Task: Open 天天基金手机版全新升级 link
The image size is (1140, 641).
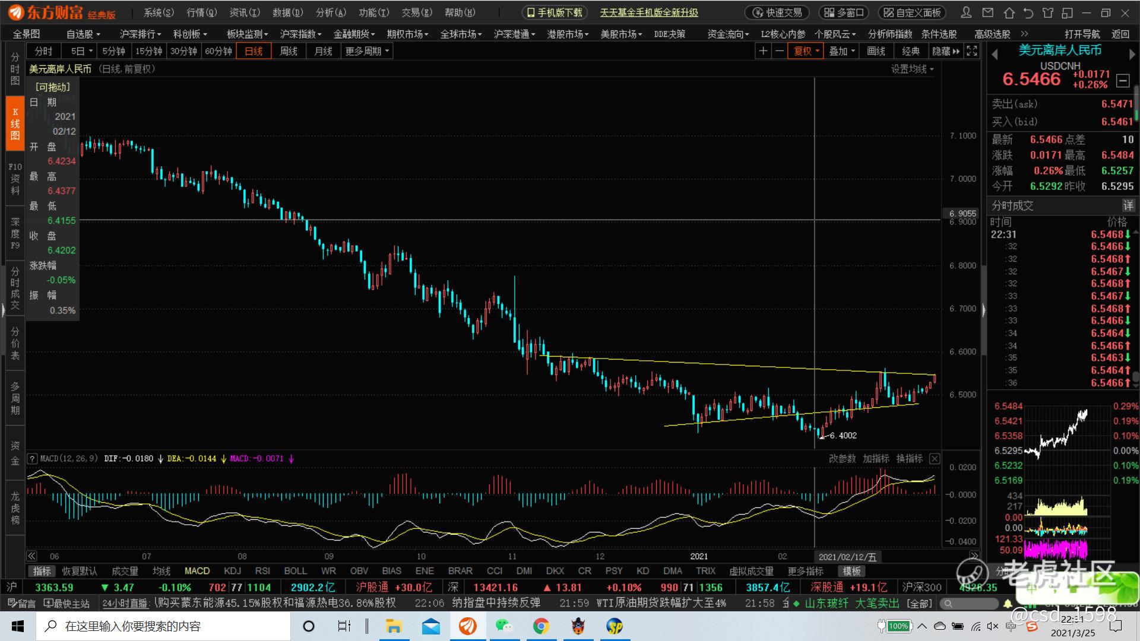Action: pos(649,12)
